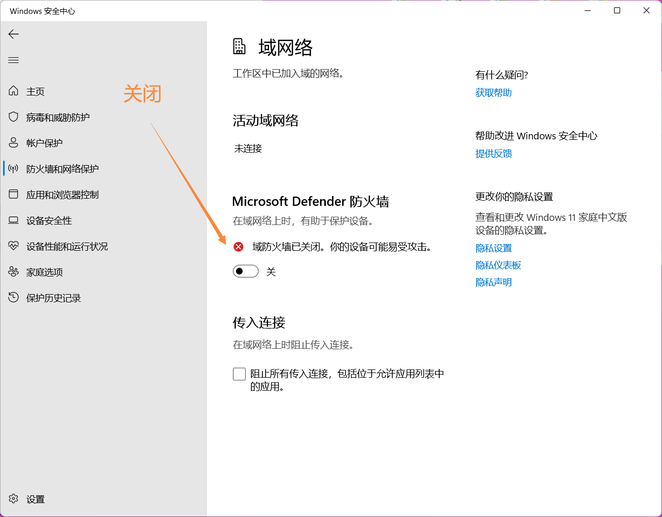Open 设备安全性 section
Image resolution: width=662 pixels, height=517 pixels.
click(x=49, y=220)
